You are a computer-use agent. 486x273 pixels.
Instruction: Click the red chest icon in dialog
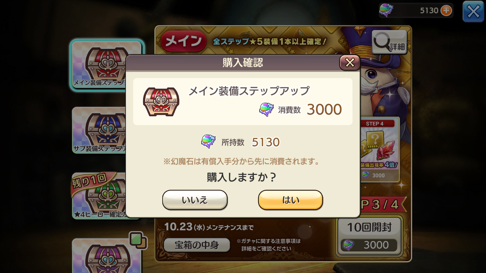[161, 102]
